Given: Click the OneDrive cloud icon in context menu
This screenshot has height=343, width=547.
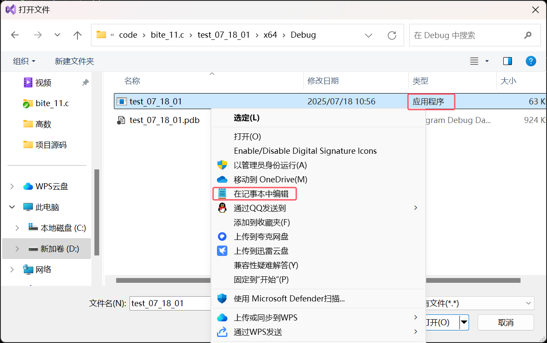Looking at the screenshot, I should click(222, 179).
